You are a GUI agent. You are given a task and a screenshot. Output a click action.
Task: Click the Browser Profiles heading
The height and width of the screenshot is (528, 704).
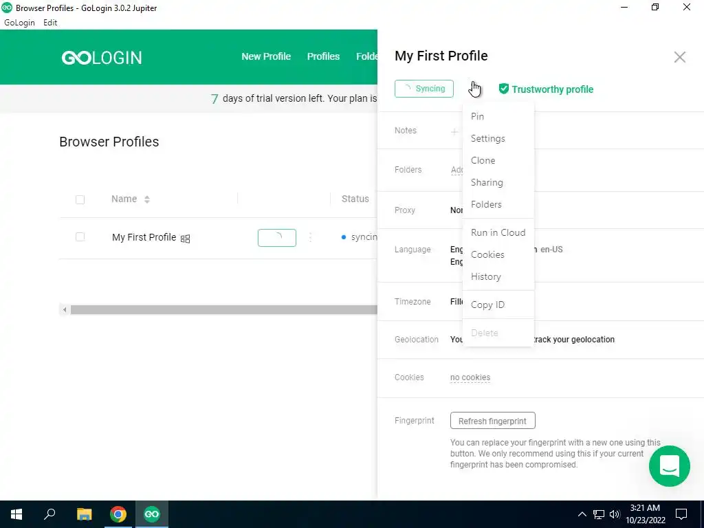pyautogui.click(x=109, y=142)
